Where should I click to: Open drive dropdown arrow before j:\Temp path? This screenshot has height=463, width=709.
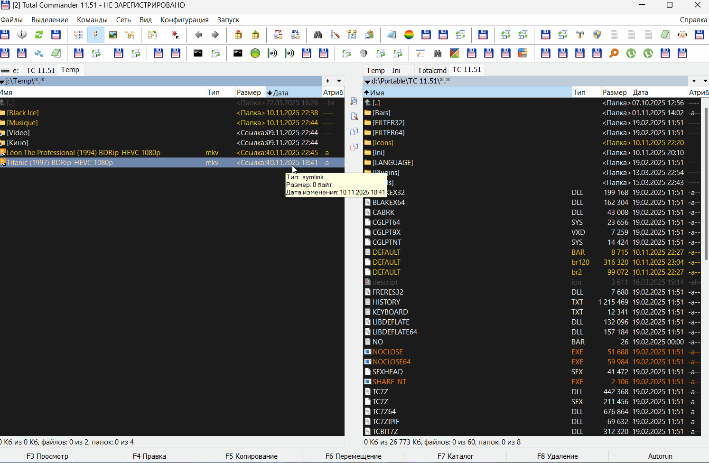(2, 82)
